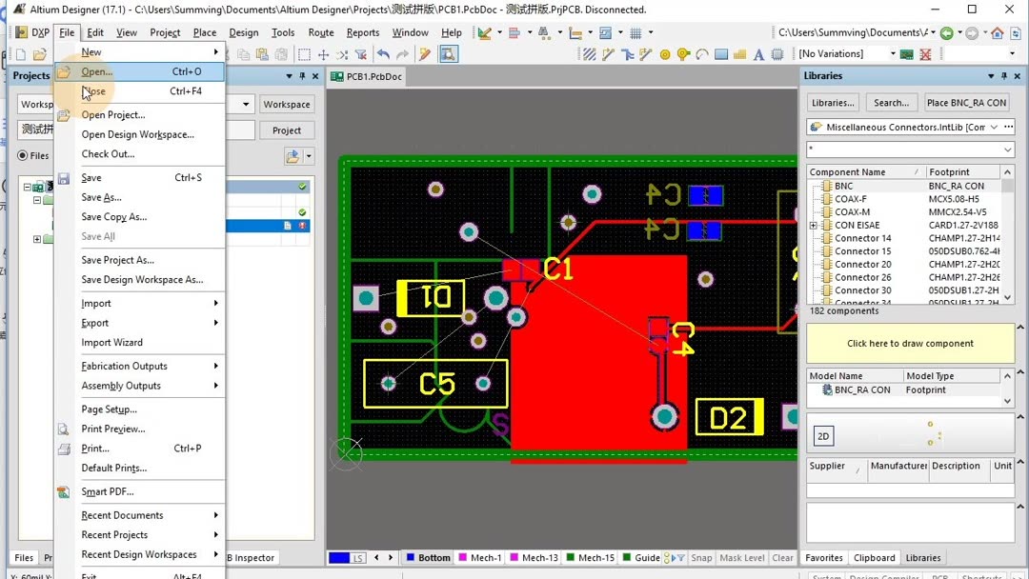Select the Place String text tool
Viewport: 1029px width, 579px height.
coord(758,54)
